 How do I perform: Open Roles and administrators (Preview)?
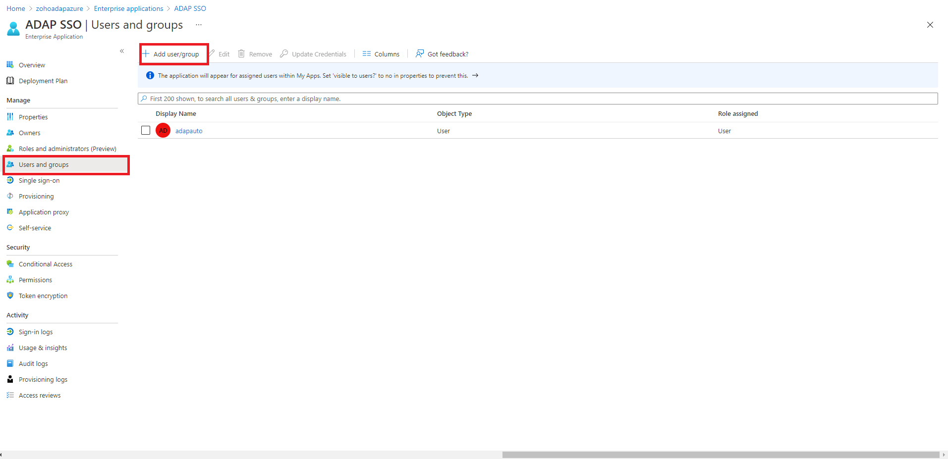(67, 149)
